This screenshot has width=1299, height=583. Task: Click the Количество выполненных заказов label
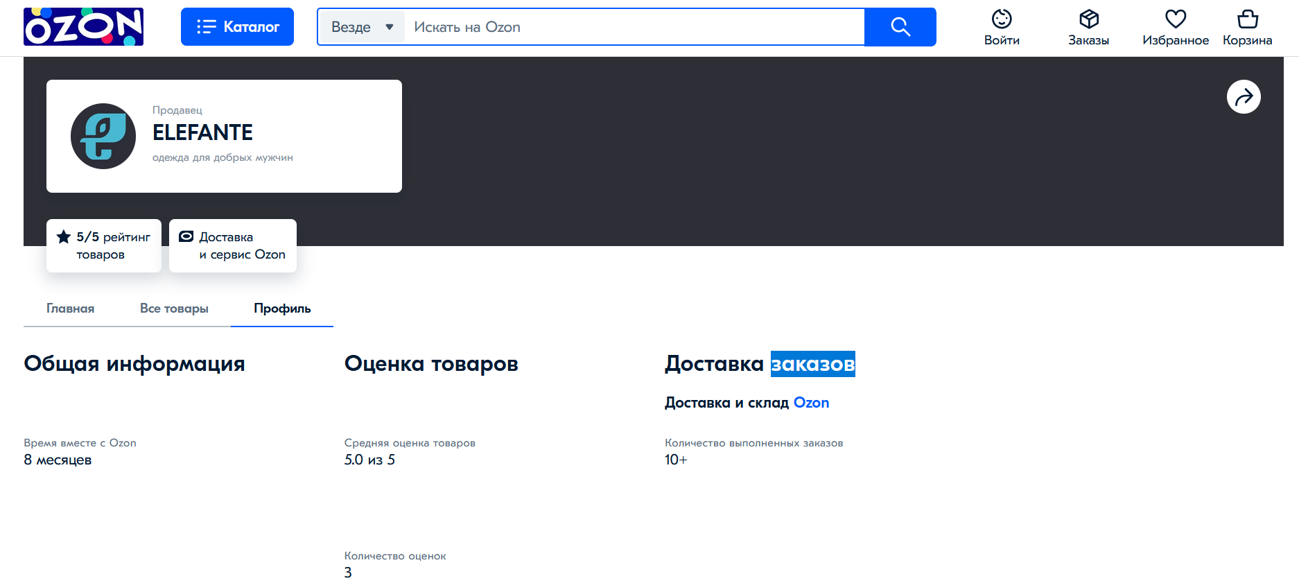click(x=753, y=443)
